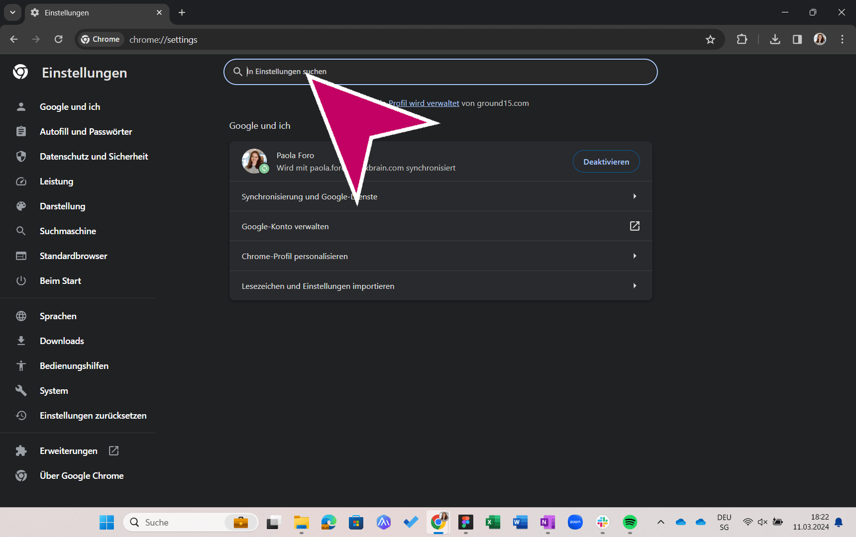Screen dimensions: 856x537
Task: Toggle the side panel icon
Action: point(797,39)
